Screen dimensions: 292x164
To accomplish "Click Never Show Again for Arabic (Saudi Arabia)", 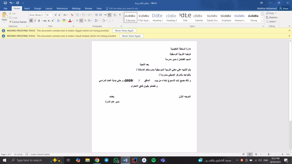I will [x=131, y=36].
